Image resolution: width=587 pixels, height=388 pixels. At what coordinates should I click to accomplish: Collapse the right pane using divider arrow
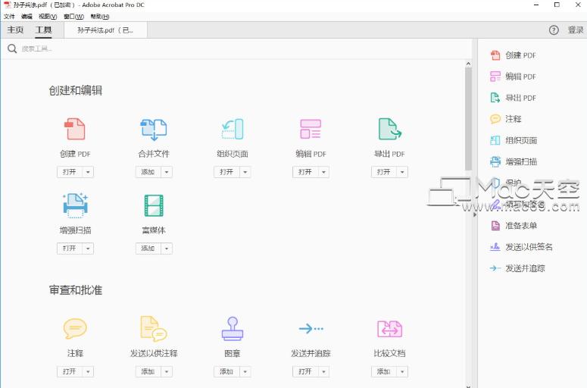(x=475, y=215)
